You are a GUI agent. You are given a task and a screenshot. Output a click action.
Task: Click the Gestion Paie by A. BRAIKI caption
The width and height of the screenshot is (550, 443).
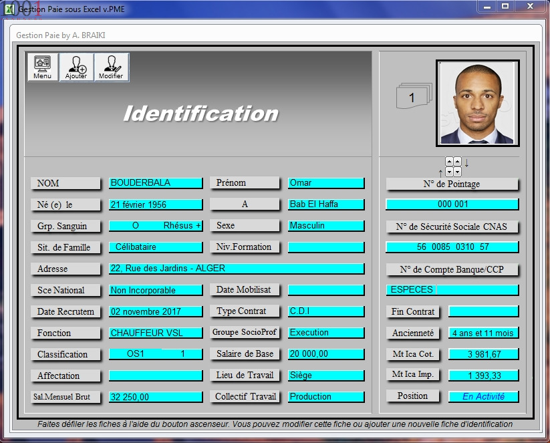(61, 35)
